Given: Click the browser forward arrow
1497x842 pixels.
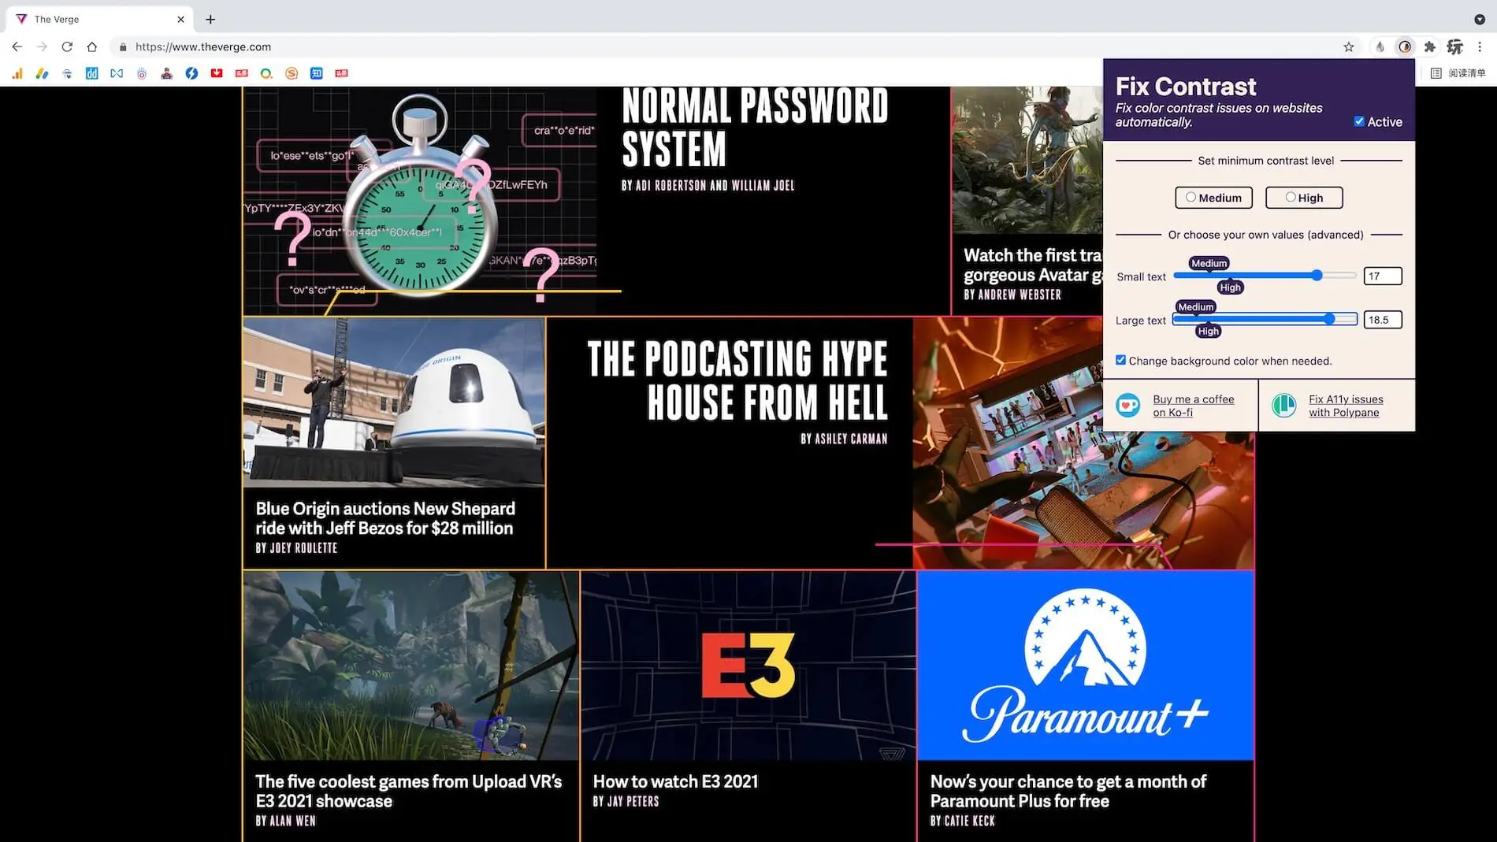Looking at the screenshot, I should click(42, 46).
